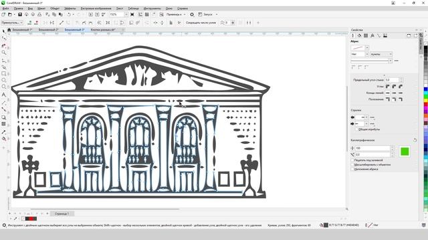This screenshot has width=428, height=240.
Task: Select the Drop Shadow tool
Action: click(3, 117)
